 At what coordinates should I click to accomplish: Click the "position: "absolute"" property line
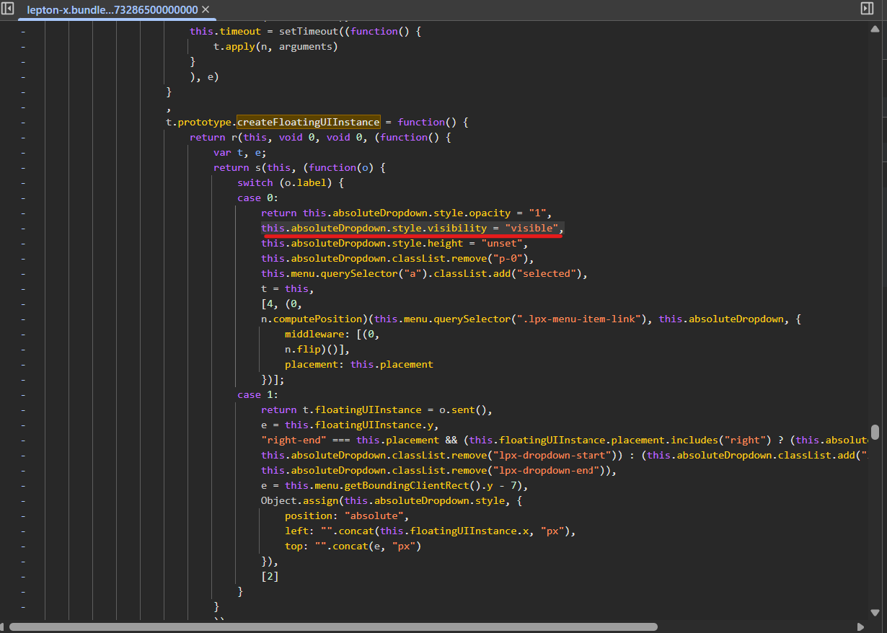coord(347,515)
